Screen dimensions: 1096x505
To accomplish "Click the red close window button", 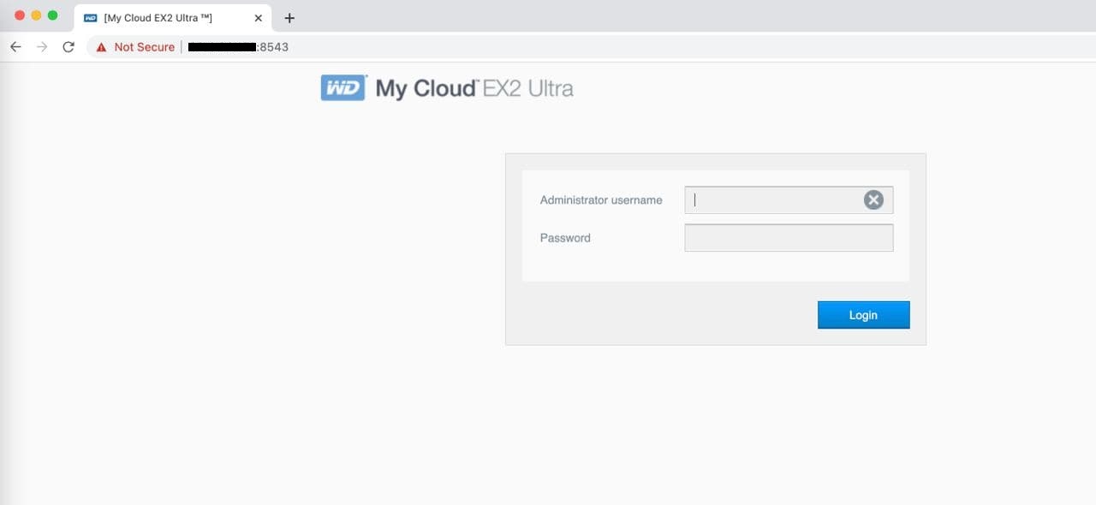I will point(21,15).
